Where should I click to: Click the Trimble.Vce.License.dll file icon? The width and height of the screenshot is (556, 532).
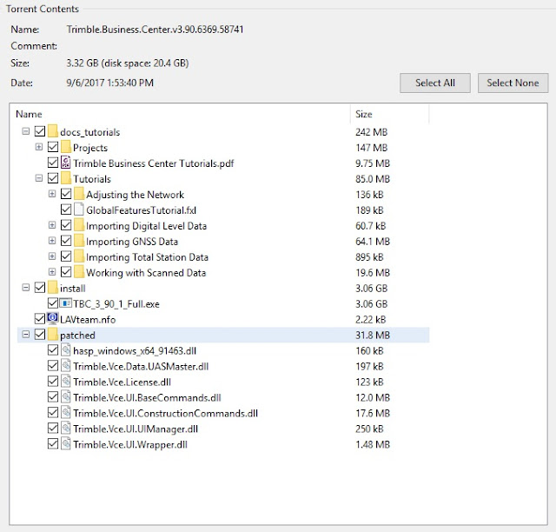(x=66, y=382)
